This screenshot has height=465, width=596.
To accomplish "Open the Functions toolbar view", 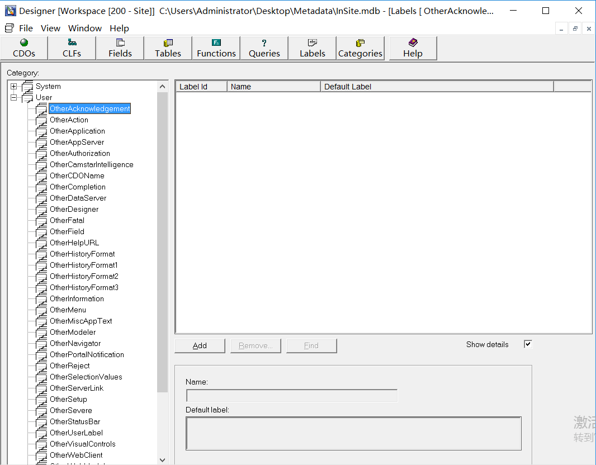I will pos(216,48).
